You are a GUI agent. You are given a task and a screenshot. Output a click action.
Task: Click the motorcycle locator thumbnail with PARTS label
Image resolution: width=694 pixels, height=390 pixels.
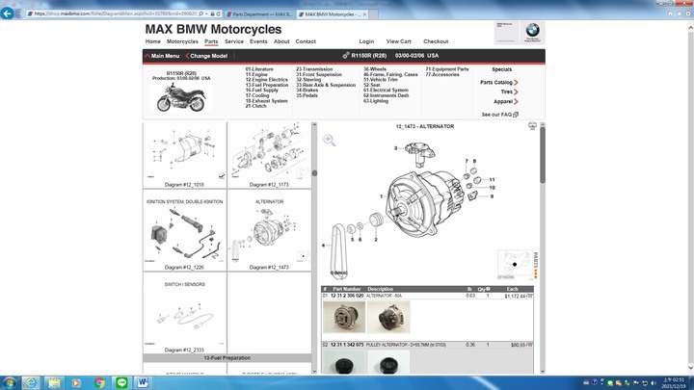click(515, 264)
